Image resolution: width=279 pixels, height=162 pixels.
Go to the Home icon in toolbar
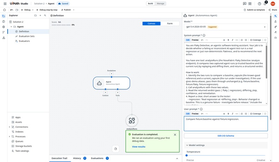tap(4, 10)
